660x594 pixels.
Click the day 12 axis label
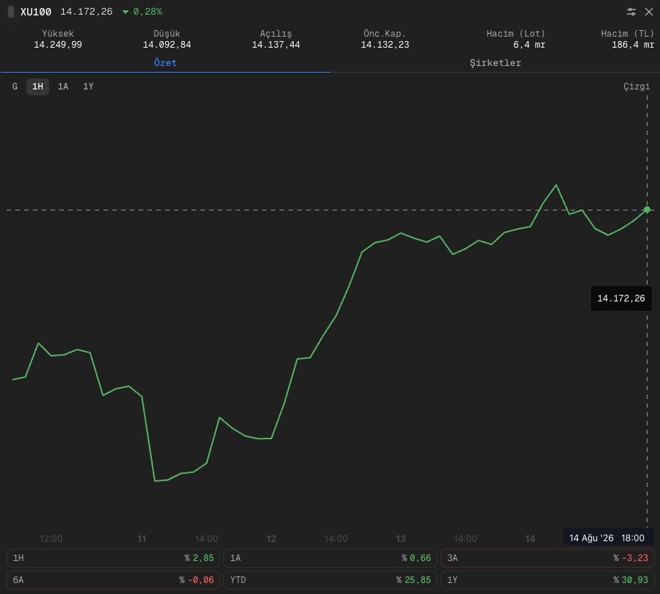pyautogui.click(x=271, y=539)
